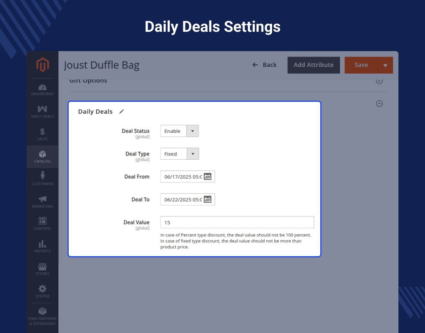Image resolution: width=425 pixels, height=333 pixels.
Task: Click the Magento logo icon
Action: (42, 65)
